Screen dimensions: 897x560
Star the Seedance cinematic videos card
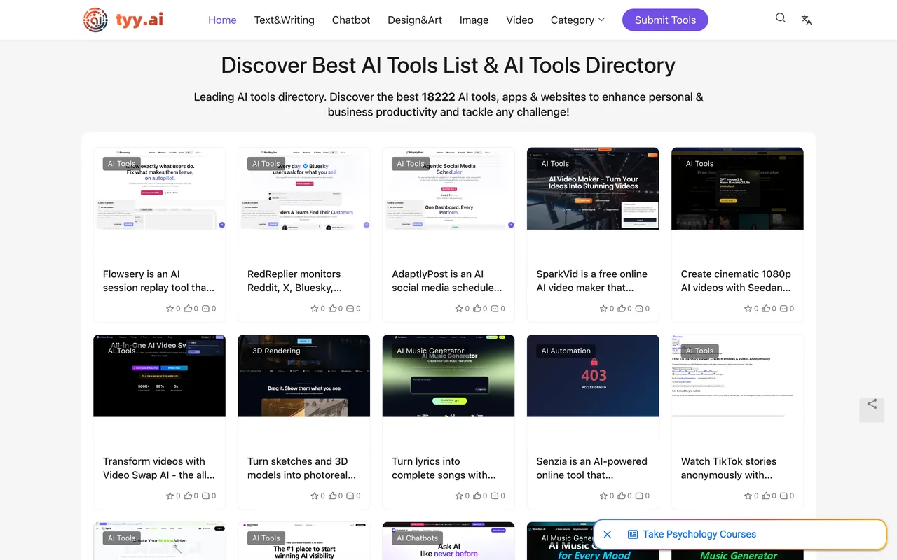[x=748, y=309]
